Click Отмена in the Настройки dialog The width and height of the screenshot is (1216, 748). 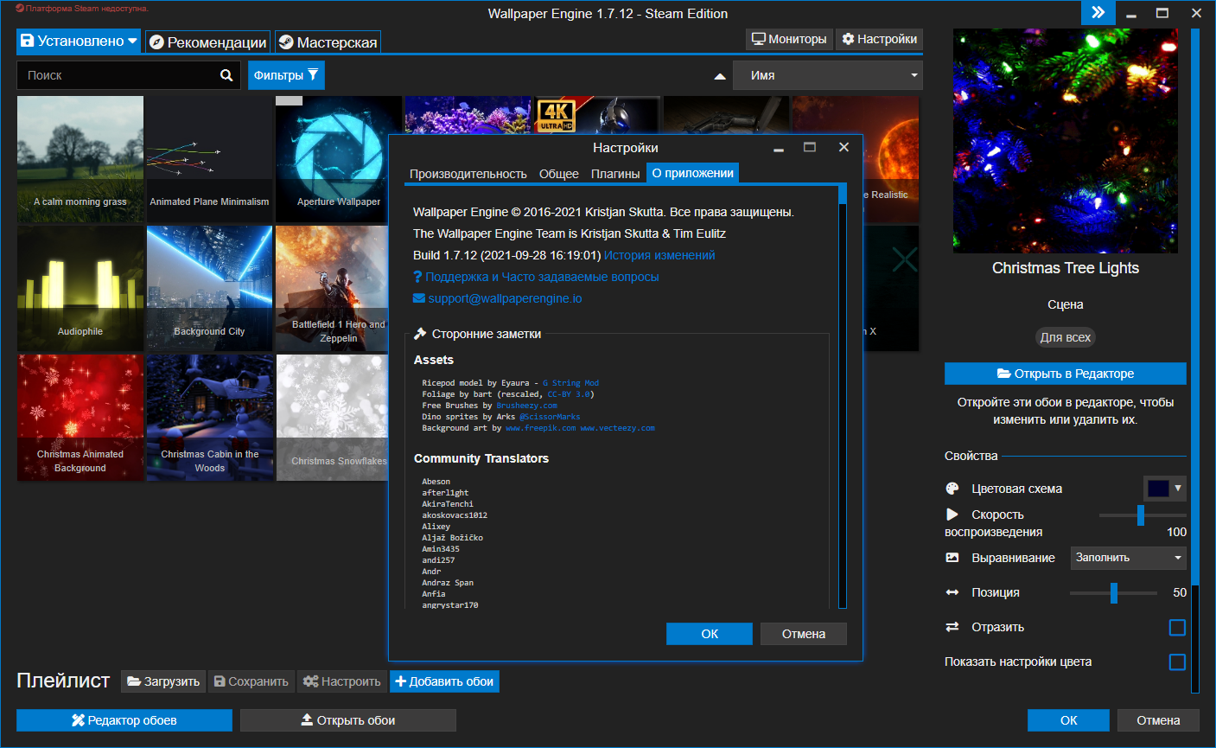804,634
